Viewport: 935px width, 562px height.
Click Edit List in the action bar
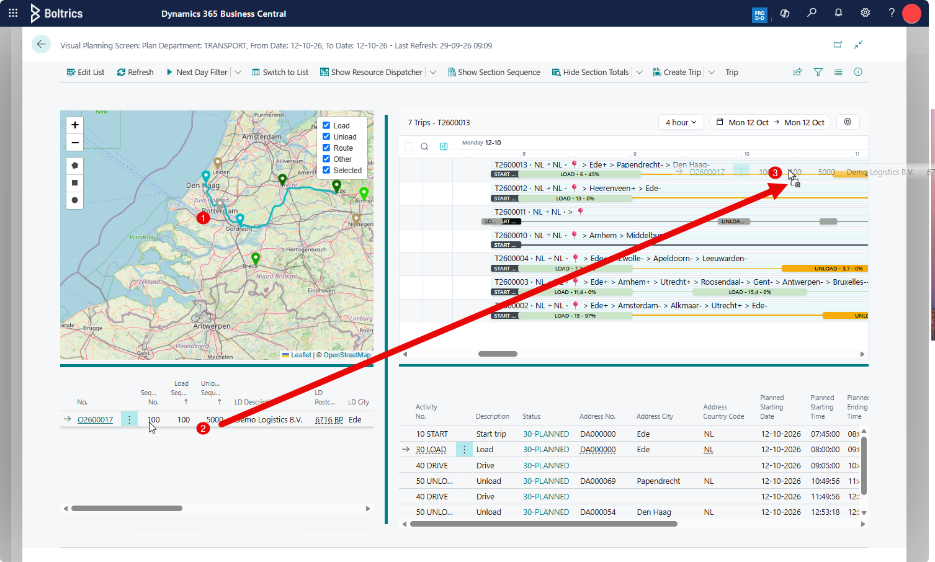click(86, 73)
